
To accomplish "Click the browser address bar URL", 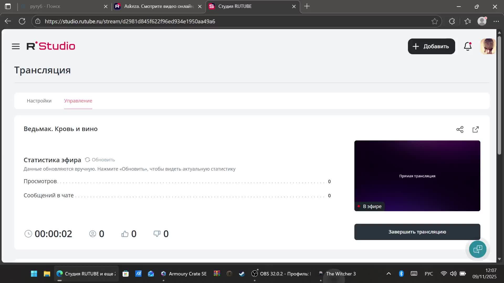I will (130, 21).
